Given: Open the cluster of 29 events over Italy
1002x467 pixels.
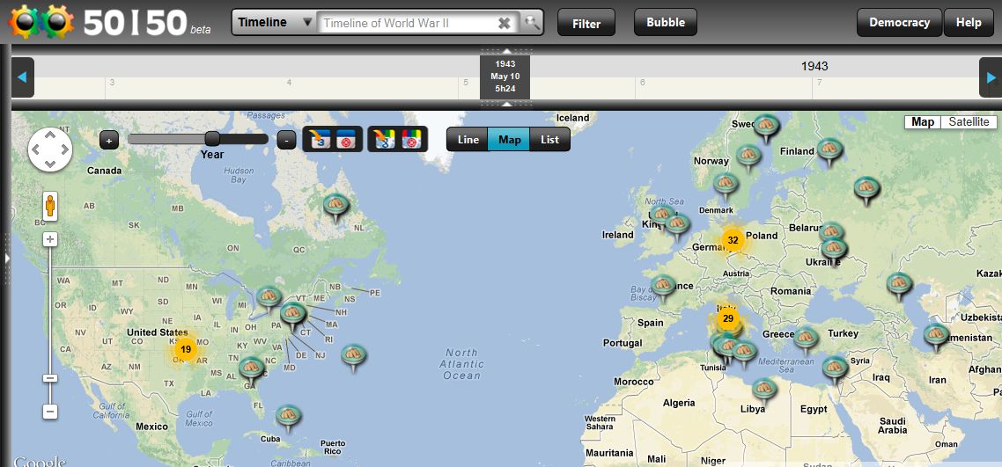Looking at the screenshot, I should [x=728, y=318].
